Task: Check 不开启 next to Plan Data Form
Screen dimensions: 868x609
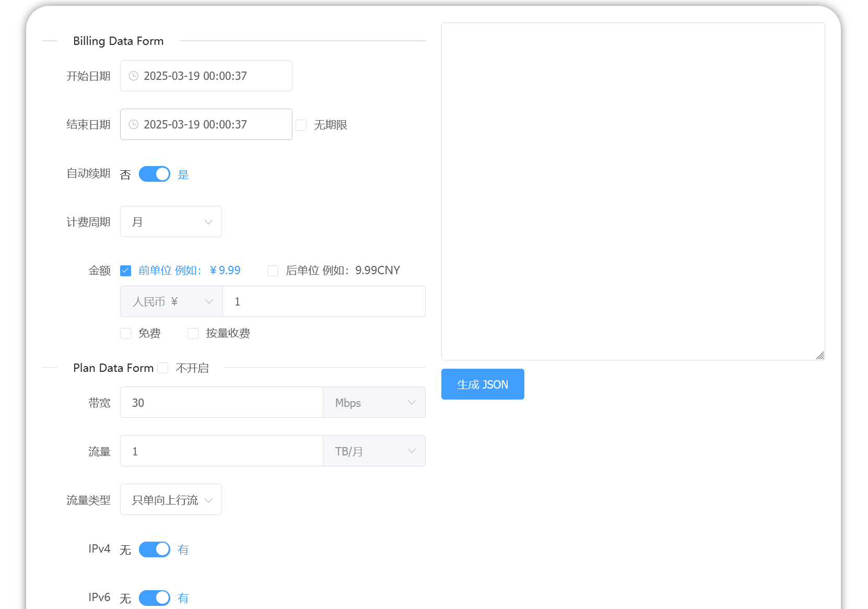Action: click(163, 368)
